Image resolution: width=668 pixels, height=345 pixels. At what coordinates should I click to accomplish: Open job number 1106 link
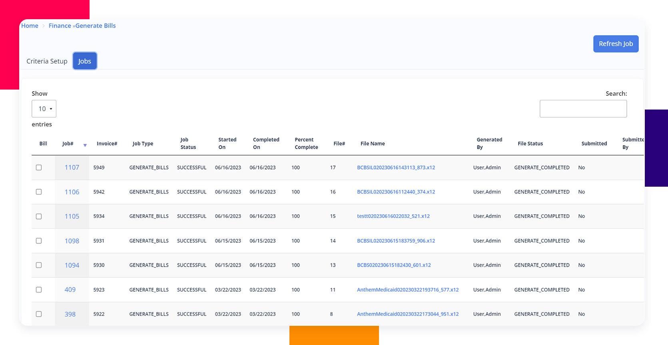(72, 192)
